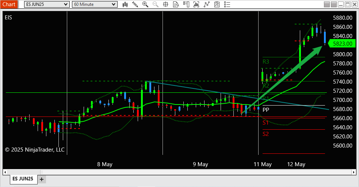Click the first gray link square button
This screenshot has height=187, width=359.
click(x=327, y=4)
